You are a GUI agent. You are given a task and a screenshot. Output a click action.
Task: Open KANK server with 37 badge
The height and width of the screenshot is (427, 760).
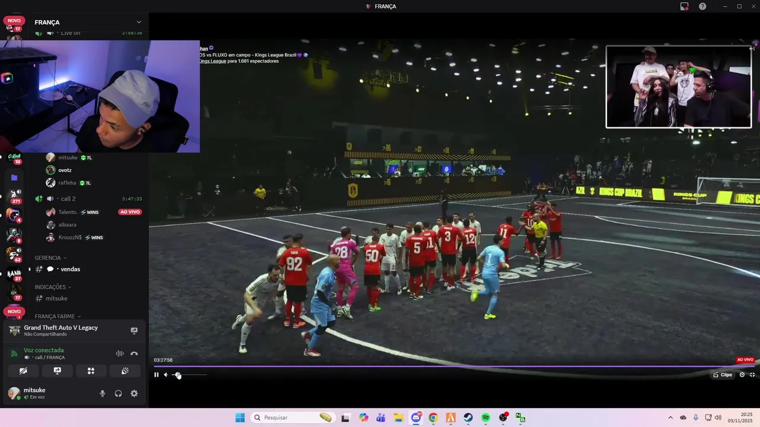(x=14, y=274)
